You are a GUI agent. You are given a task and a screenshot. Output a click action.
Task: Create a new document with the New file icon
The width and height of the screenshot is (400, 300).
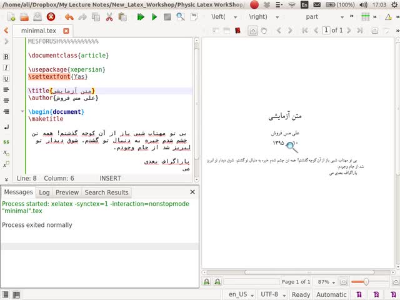(x=11, y=17)
